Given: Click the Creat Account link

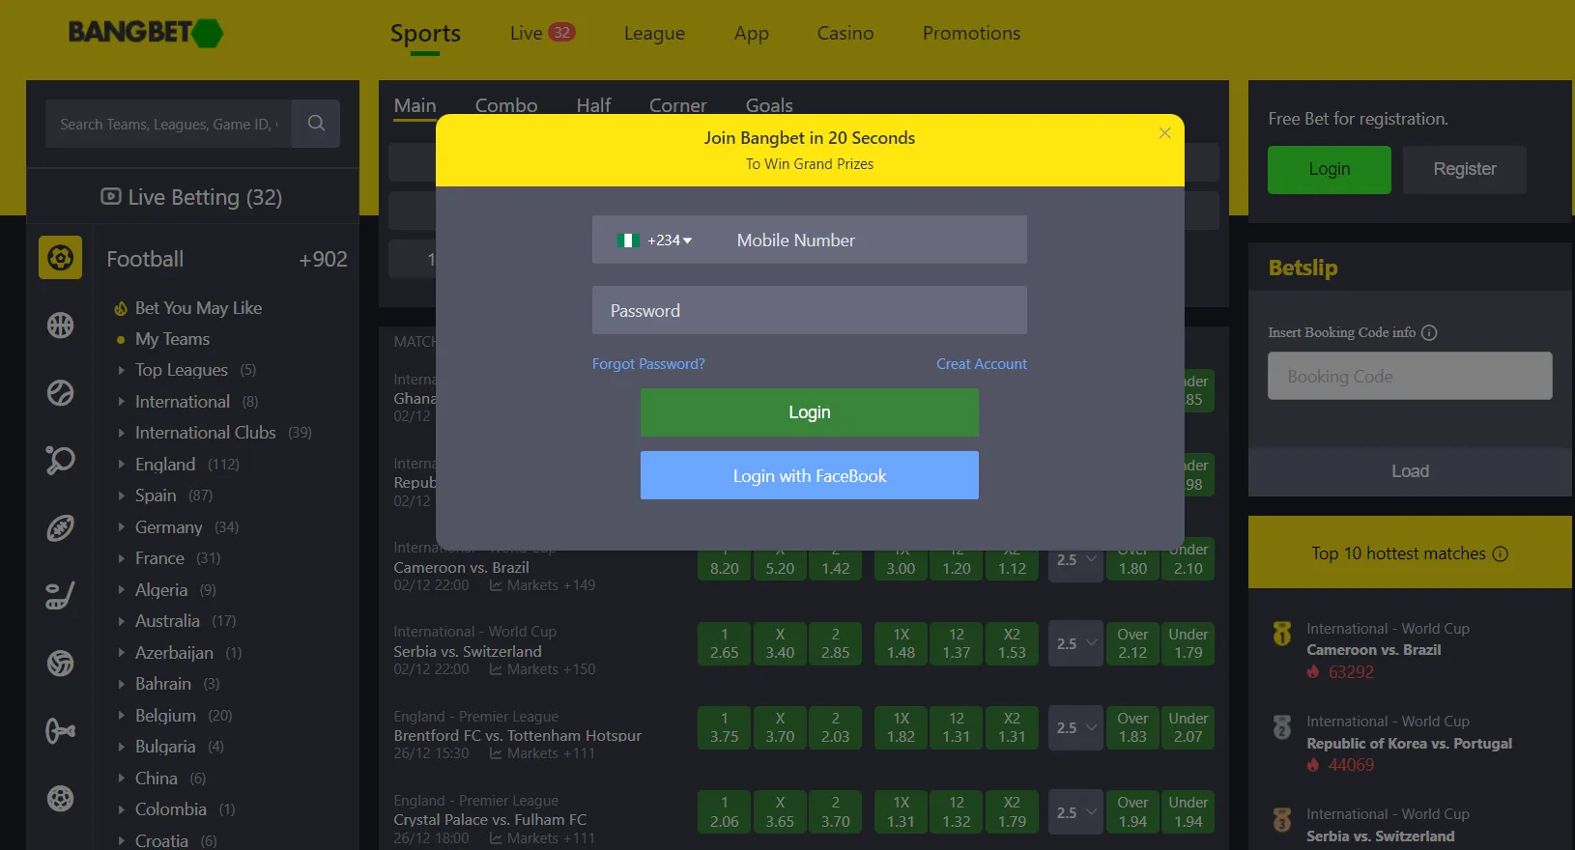Looking at the screenshot, I should point(982,364).
